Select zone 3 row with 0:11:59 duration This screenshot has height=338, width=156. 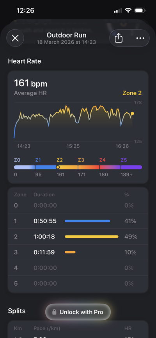78,252
